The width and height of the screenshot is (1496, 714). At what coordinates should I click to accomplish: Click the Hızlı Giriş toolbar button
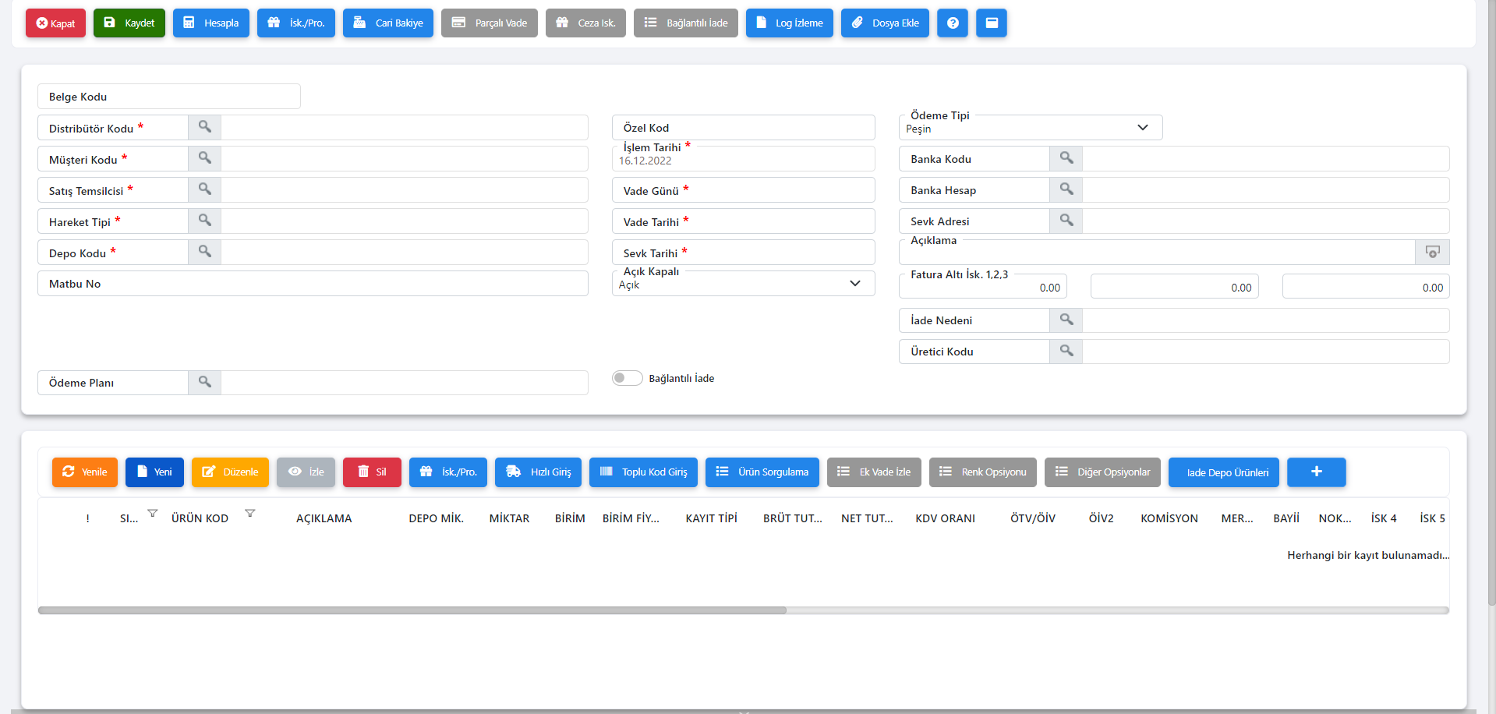(x=538, y=472)
